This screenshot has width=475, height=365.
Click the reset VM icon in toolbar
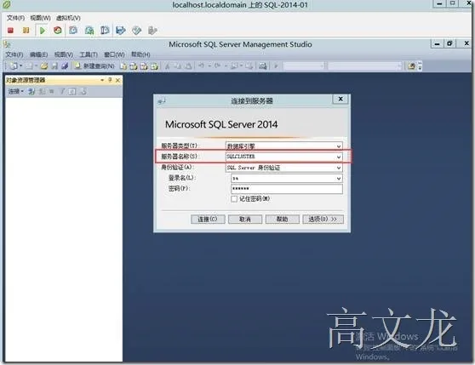pos(58,31)
